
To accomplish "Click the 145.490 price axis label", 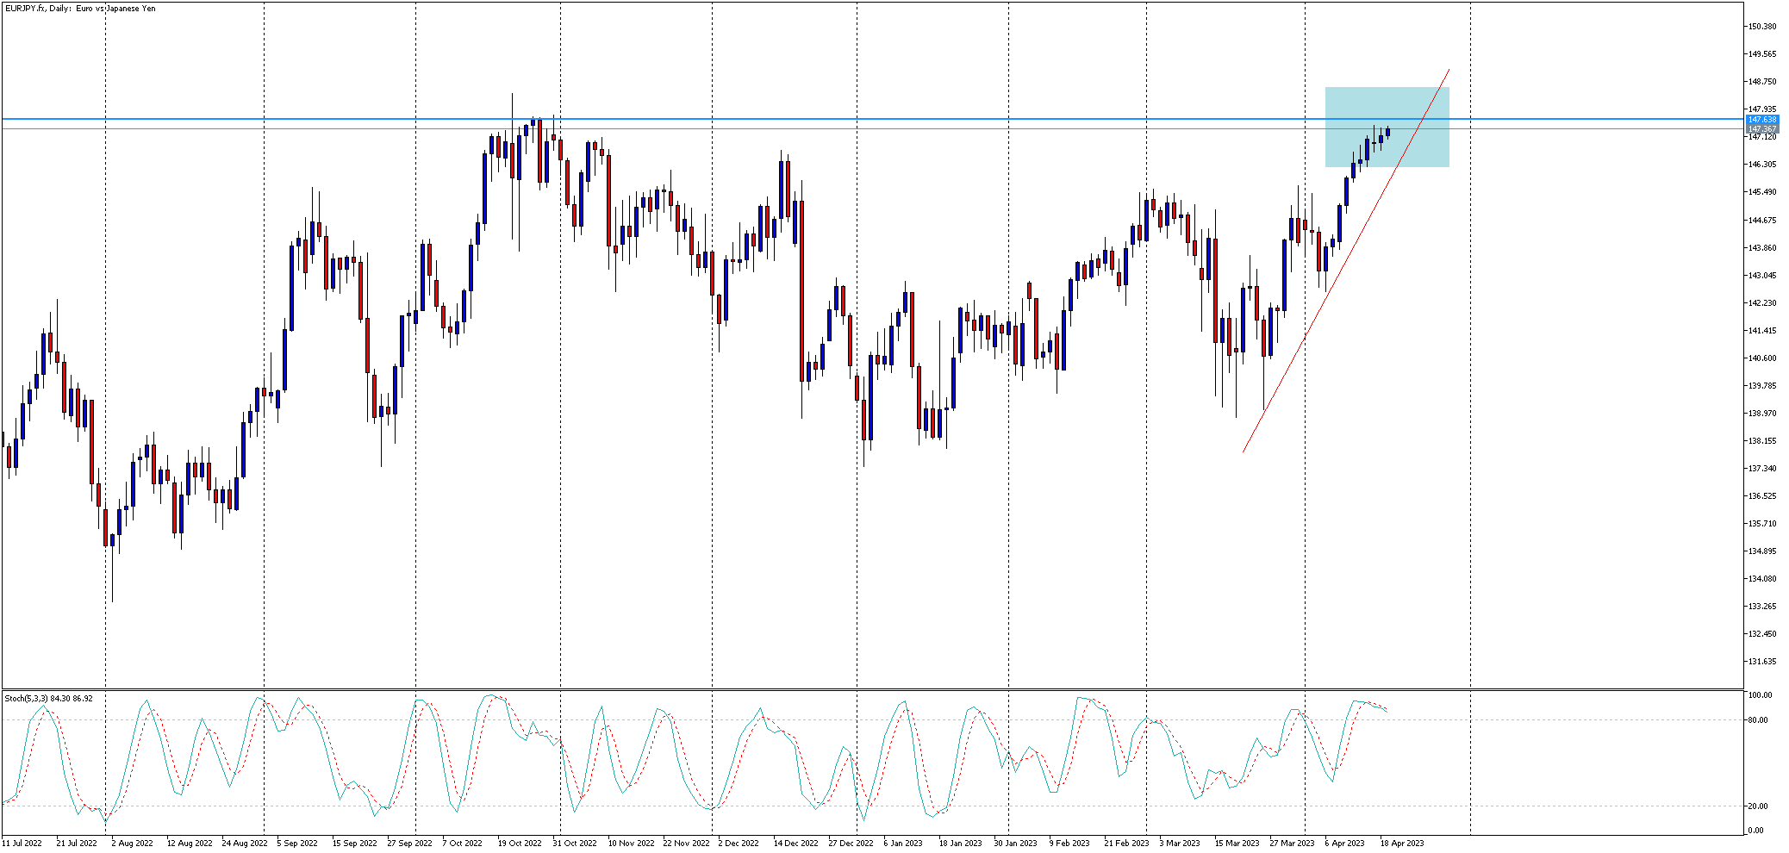I will click(x=1761, y=192).
